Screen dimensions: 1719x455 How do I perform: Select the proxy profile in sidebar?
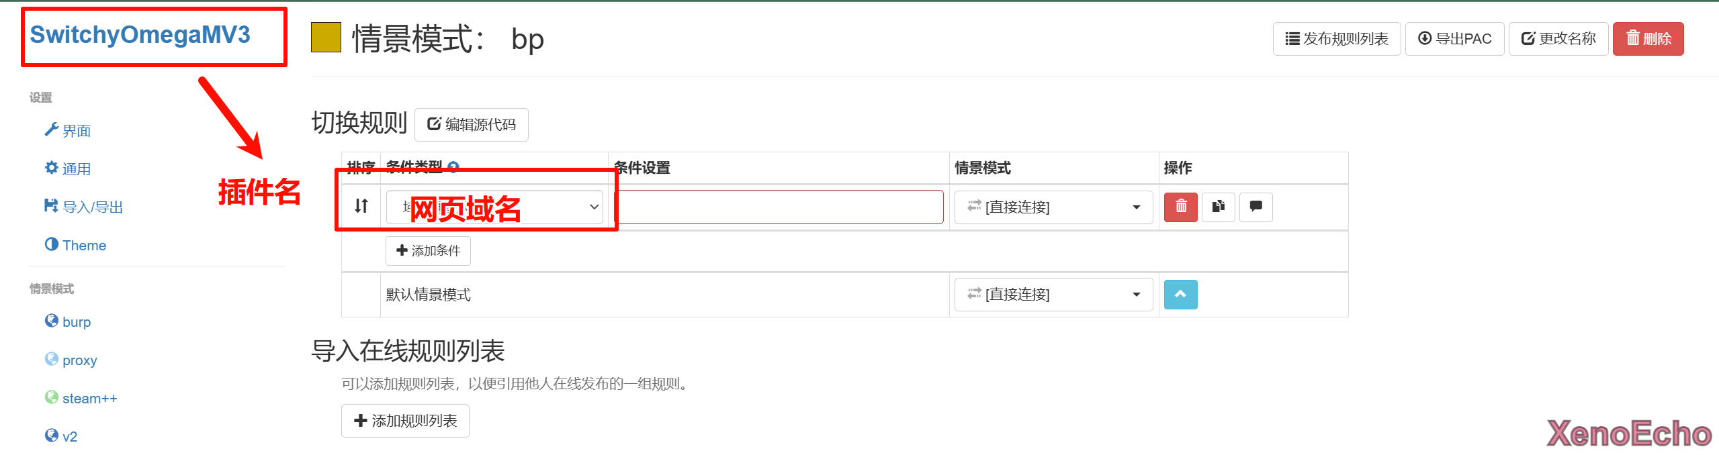tap(79, 360)
